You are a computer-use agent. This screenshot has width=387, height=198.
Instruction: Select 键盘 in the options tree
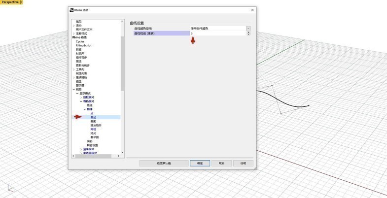79,81
